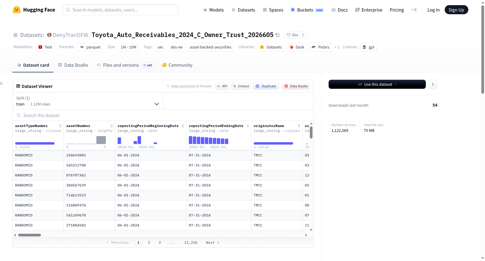The image size is (485, 261).
Task: Open the Datasets nav item
Action: 243,10
